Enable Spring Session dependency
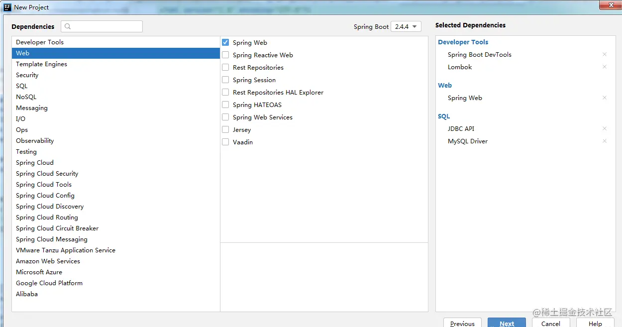 tap(225, 80)
